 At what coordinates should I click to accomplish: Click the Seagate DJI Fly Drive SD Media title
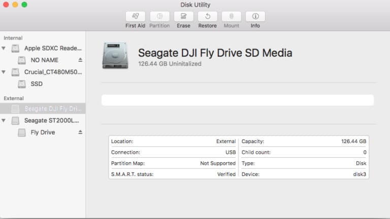215,53
